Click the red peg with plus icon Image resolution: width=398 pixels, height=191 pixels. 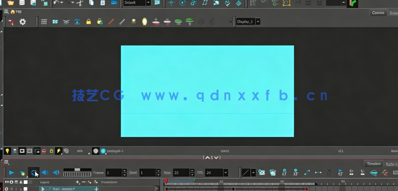(x=156, y=22)
